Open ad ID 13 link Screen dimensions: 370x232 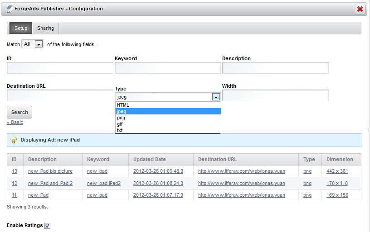coord(15,171)
